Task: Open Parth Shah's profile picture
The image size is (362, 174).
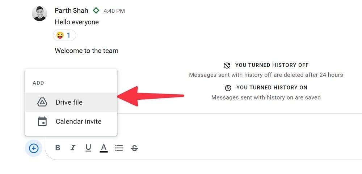Action: [x=39, y=13]
